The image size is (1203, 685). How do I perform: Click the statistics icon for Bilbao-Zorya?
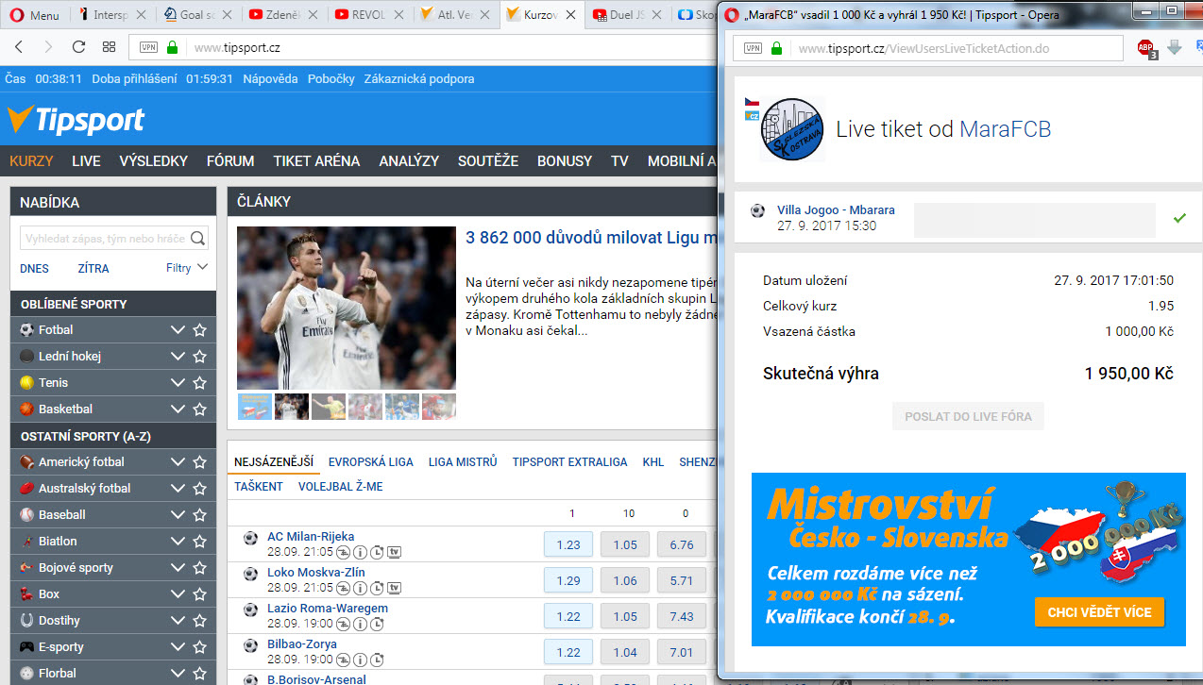pos(344,660)
